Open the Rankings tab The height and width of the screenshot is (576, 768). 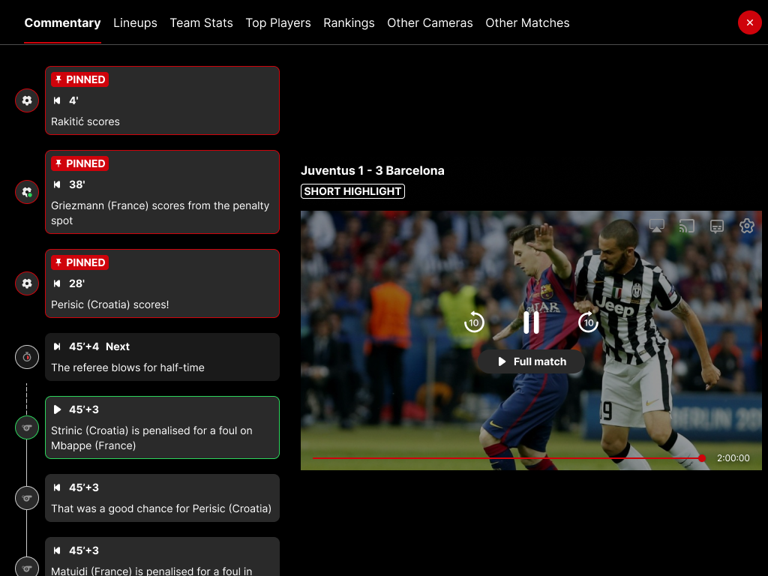[349, 23]
